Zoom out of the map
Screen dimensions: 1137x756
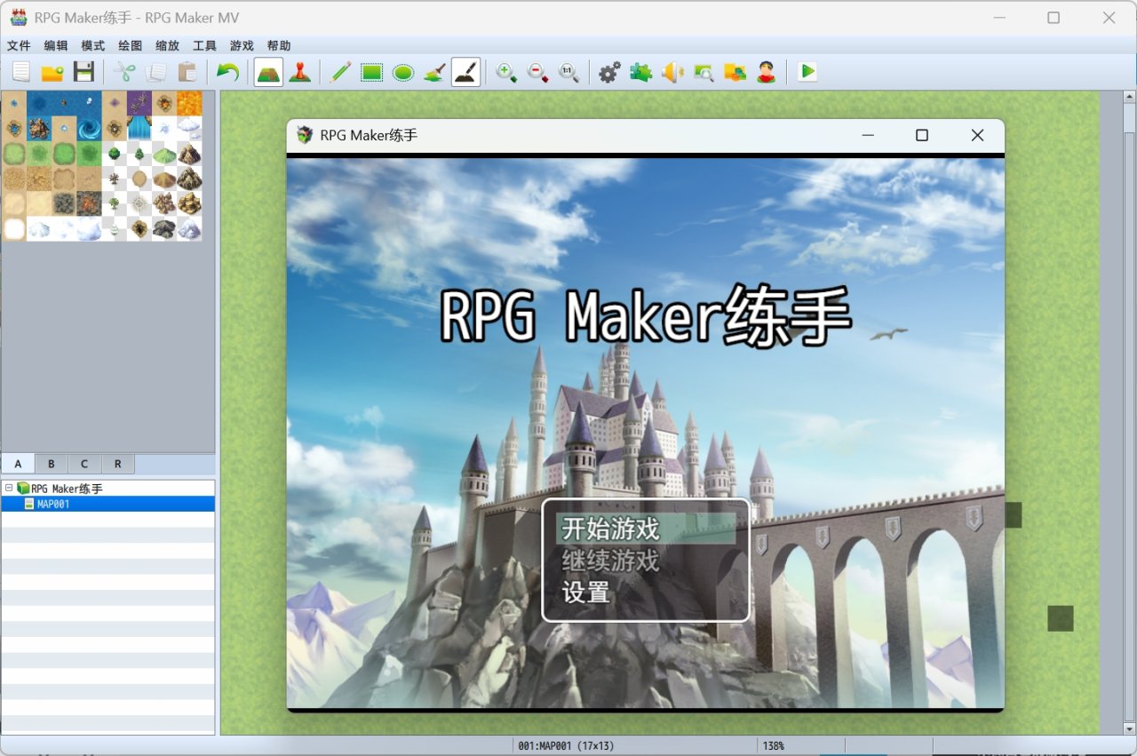click(537, 72)
